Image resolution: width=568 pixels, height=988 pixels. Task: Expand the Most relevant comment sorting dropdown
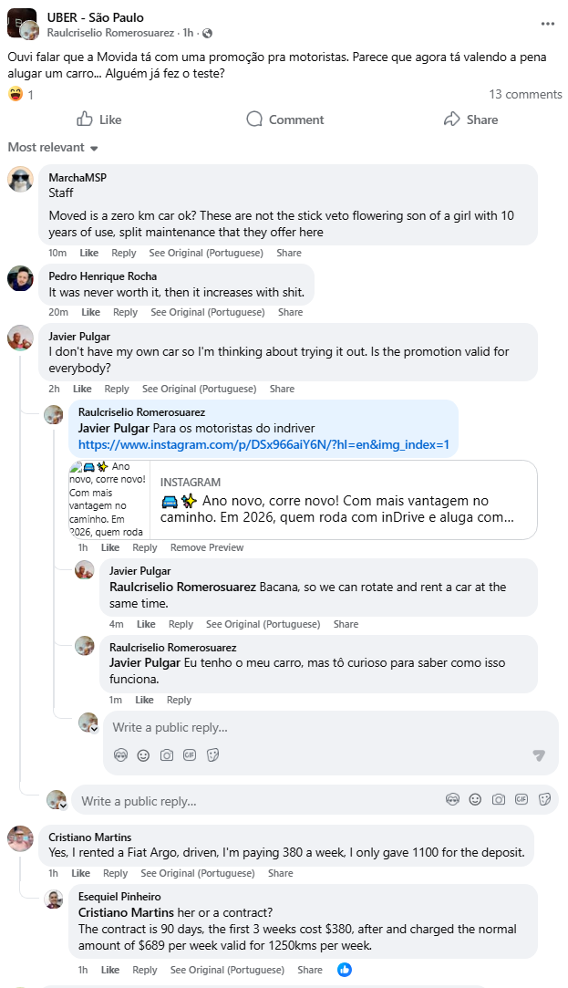click(53, 148)
